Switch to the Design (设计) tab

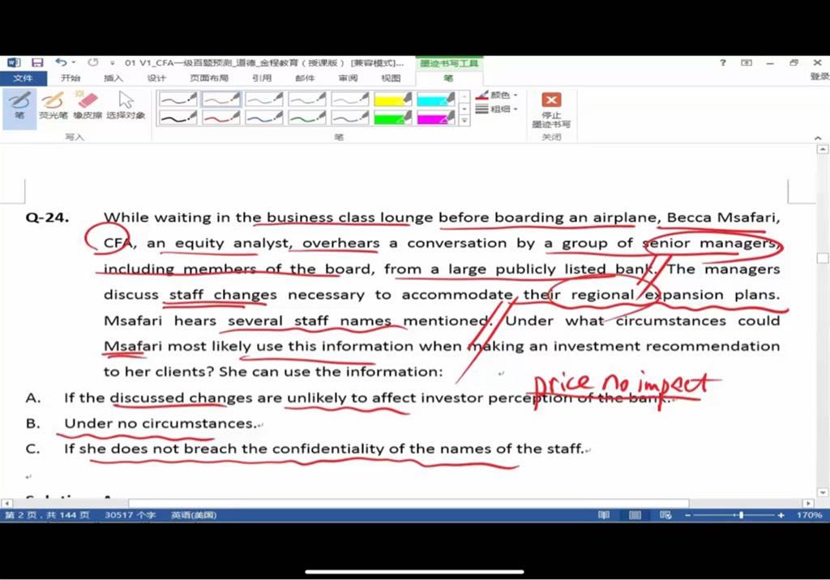point(156,79)
